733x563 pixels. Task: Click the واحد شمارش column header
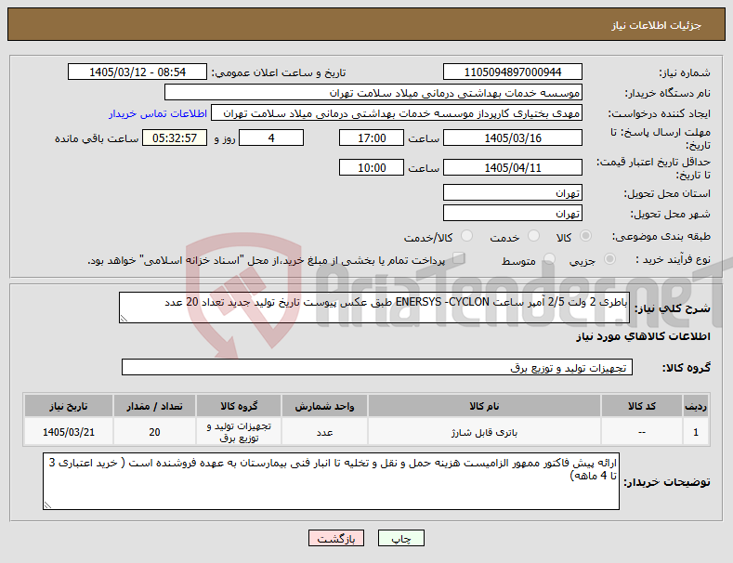click(324, 406)
